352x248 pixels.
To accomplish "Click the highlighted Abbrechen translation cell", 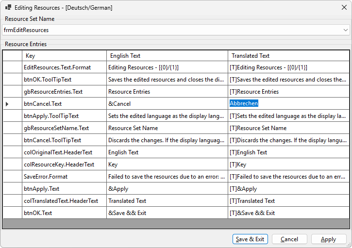I will [x=289, y=103].
